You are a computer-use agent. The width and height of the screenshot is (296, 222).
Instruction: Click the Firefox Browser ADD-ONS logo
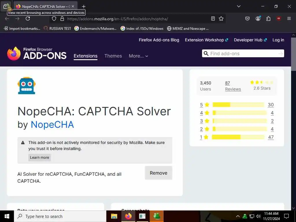click(37, 53)
